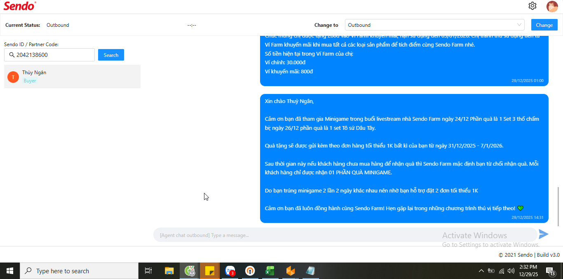563x279 pixels.
Task: Click the 'Current Status:' label
Action: (23, 25)
